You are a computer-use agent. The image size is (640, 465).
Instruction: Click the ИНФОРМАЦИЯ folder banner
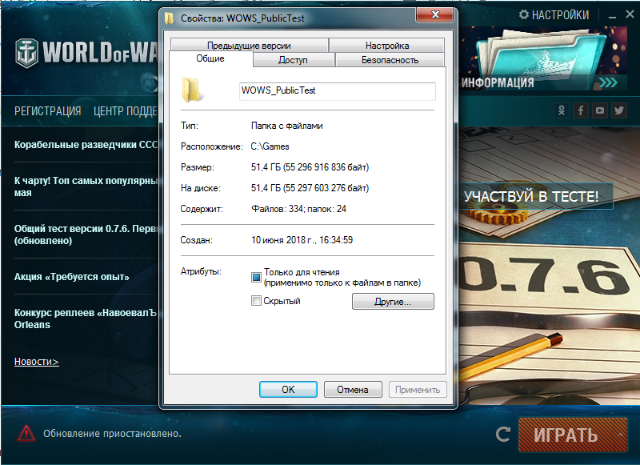pyautogui.click(x=544, y=58)
